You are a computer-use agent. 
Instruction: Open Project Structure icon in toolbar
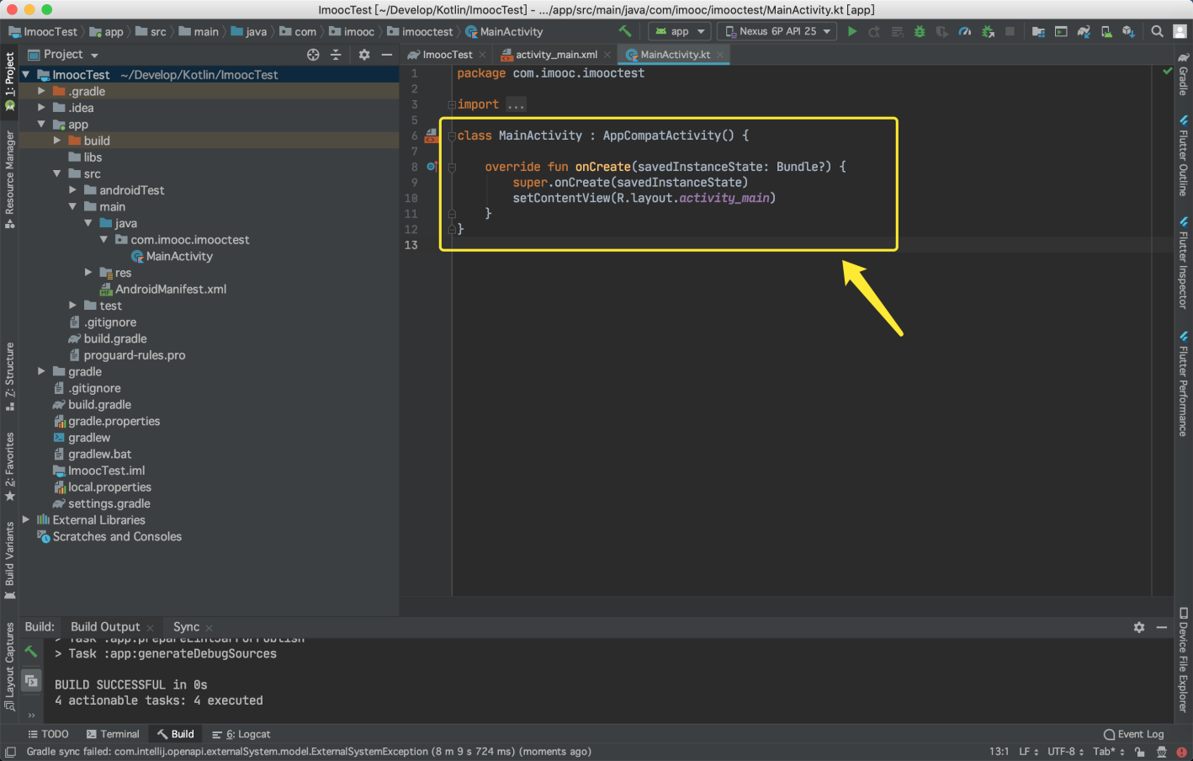tap(1038, 31)
